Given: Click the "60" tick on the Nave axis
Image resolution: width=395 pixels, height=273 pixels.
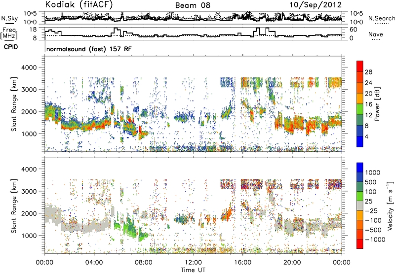Looking at the screenshot, I should pyautogui.click(x=354, y=30).
